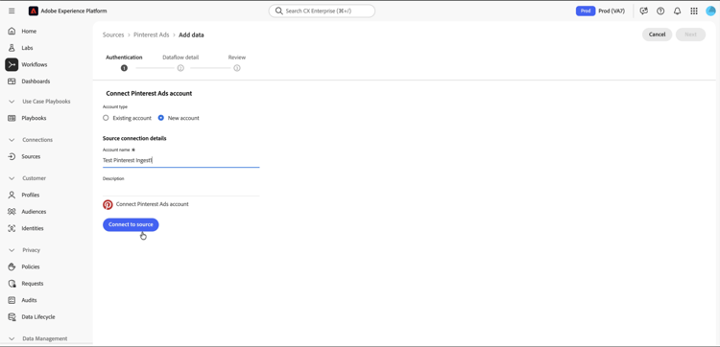Collapse the Use Case Playbooks section

point(12,102)
